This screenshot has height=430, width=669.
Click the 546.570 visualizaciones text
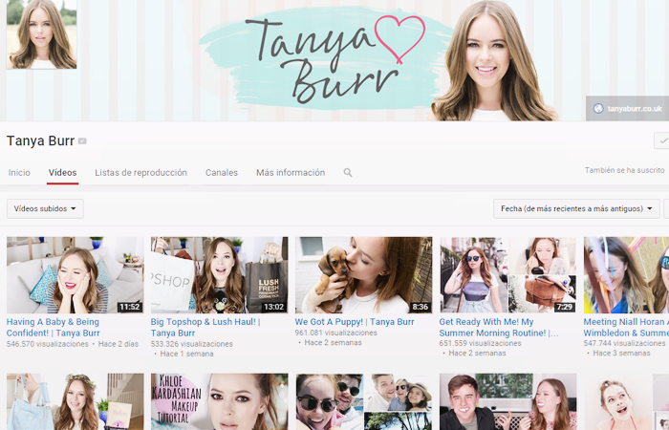48,344
